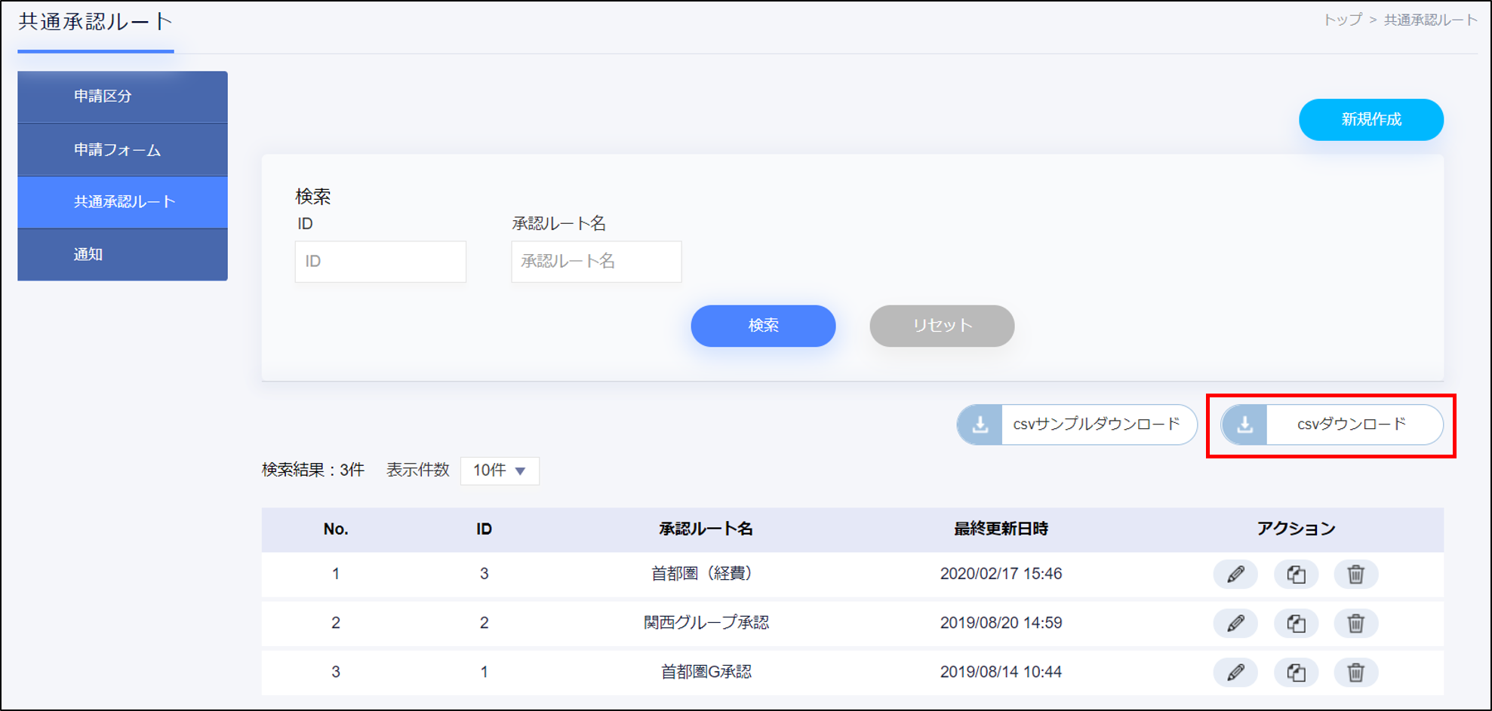Click edit pencil icon for 首都圏（経費）row
Viewport: 1492px width, 711px height.
[1235, 575]
